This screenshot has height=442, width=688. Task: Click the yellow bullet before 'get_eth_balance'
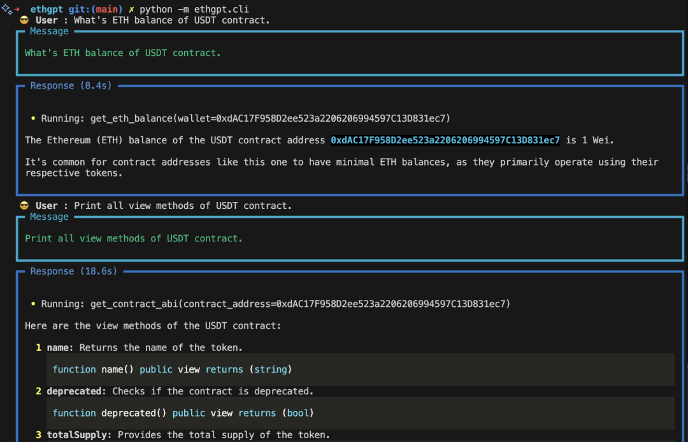coord(33,118)
